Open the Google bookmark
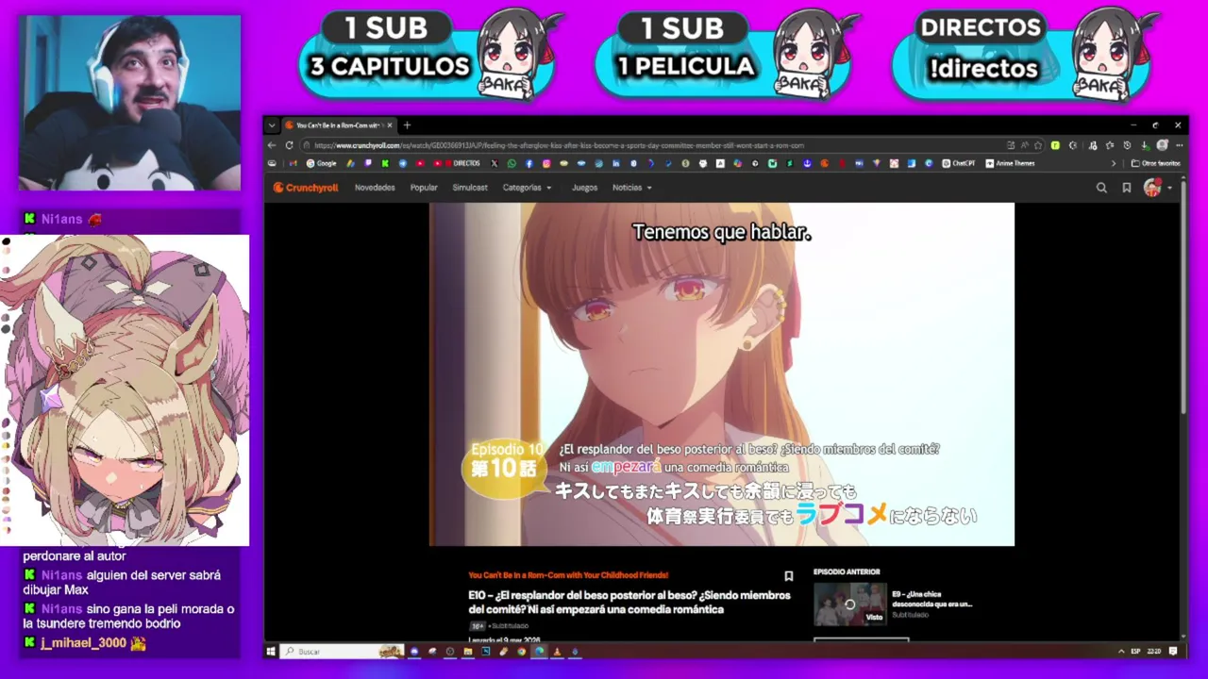The image size is (1208, 679). (x=321, y=163)
